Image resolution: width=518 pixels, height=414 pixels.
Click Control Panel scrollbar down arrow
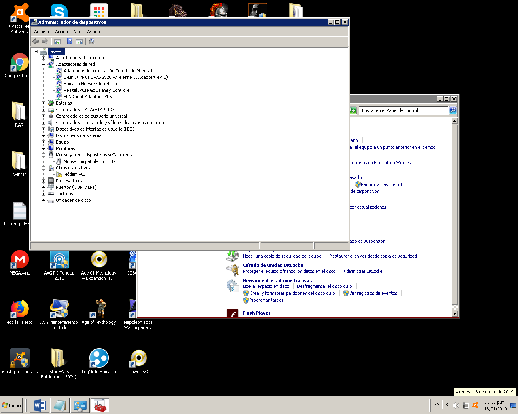click(x=454, y=314)
